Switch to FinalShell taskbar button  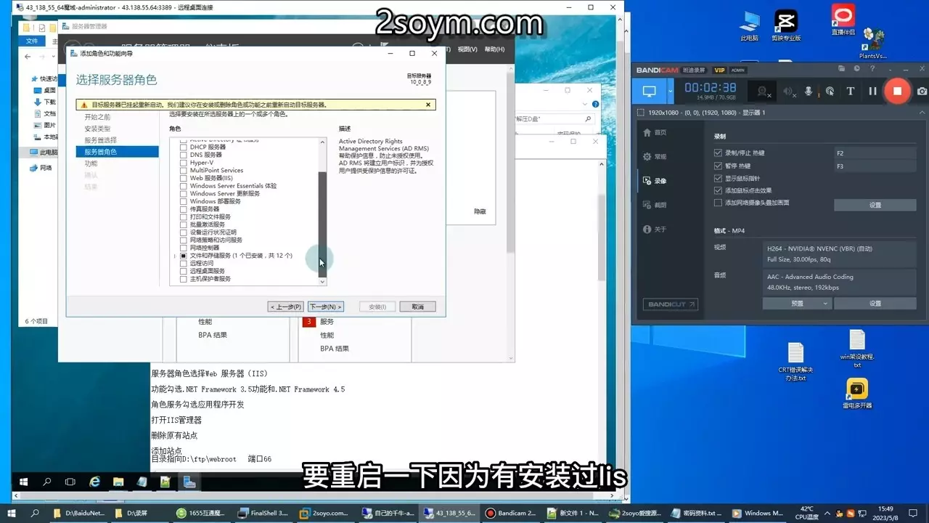pos(263,513)
